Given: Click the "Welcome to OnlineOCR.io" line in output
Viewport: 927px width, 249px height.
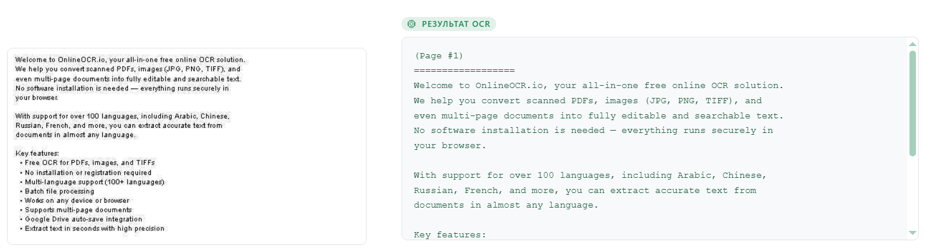Looking at the screenshot, I should (x=599, y=86).
